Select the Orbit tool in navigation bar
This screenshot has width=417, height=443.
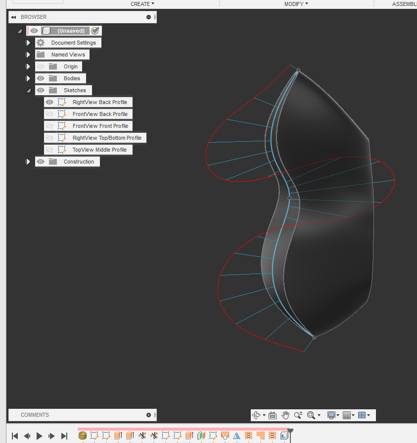pyautogui.click(x=257, y=415)
